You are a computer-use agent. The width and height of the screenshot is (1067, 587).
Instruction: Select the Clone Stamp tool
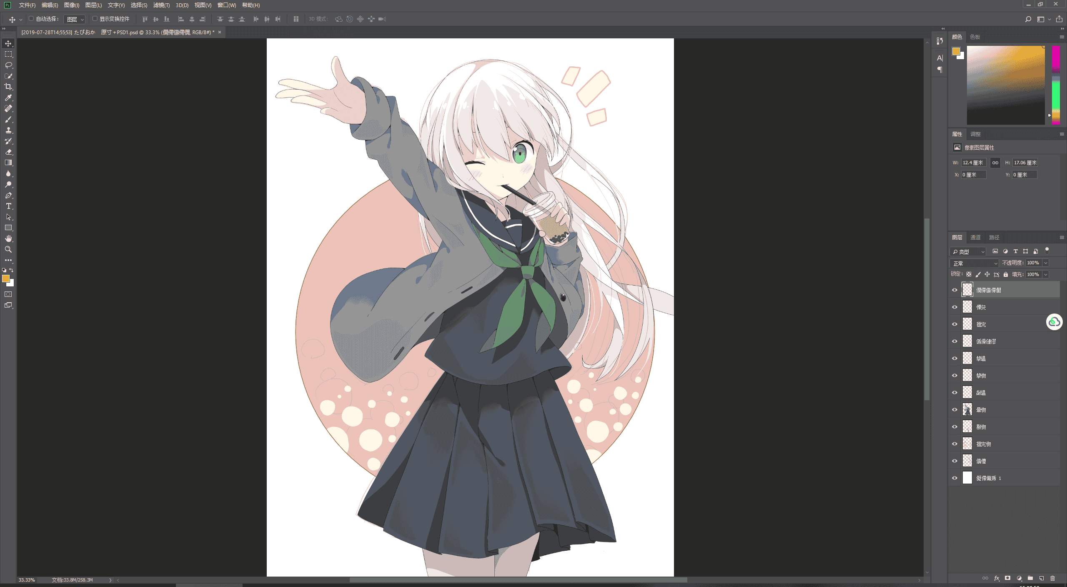click(8, 130)
